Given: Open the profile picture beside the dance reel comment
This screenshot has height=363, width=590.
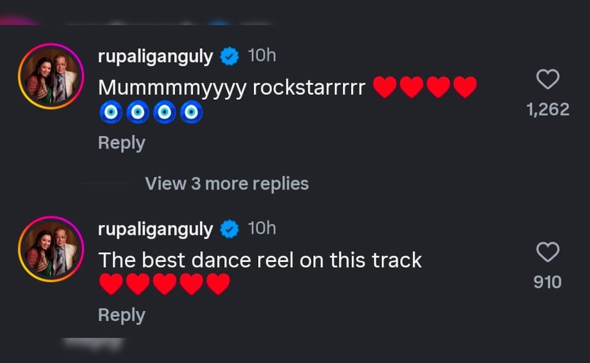Looking at the screenshot, I should (51, 249).
